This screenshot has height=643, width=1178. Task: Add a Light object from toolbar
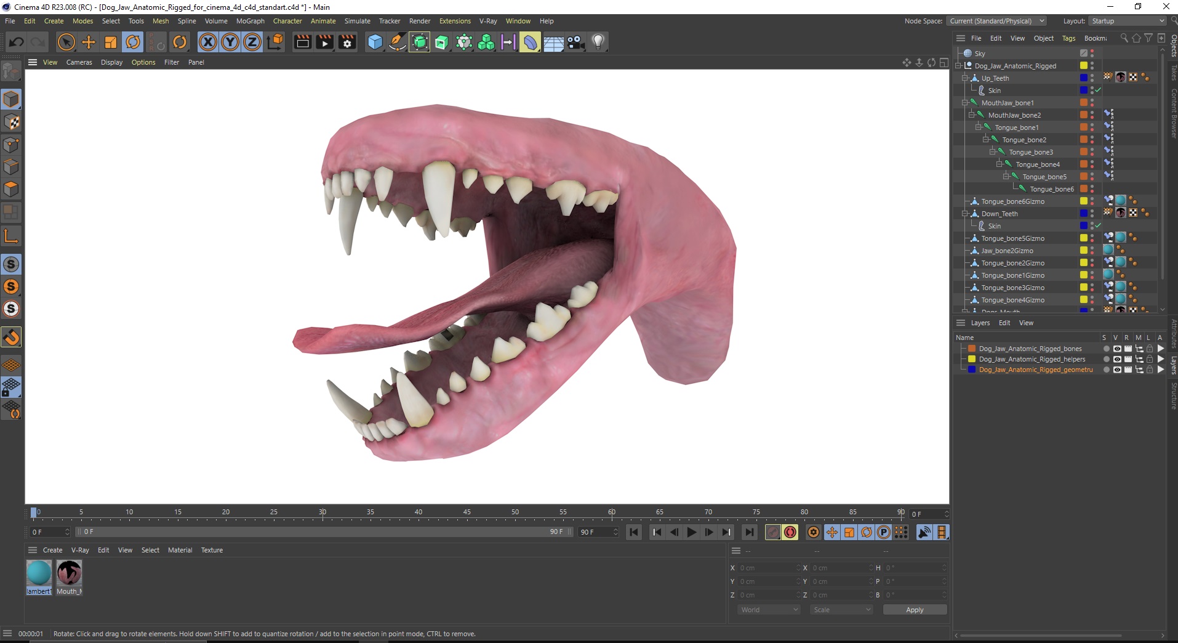[598, 42]
